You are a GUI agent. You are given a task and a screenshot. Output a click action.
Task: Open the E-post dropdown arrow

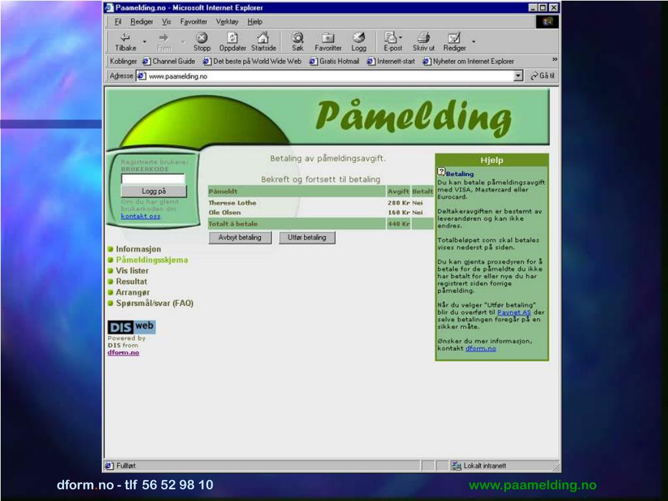[x=401, y=37]
